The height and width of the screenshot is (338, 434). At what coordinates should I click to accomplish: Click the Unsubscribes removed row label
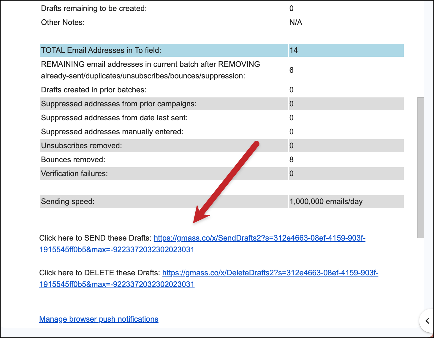pyautogui.click(x=81, y=146)
